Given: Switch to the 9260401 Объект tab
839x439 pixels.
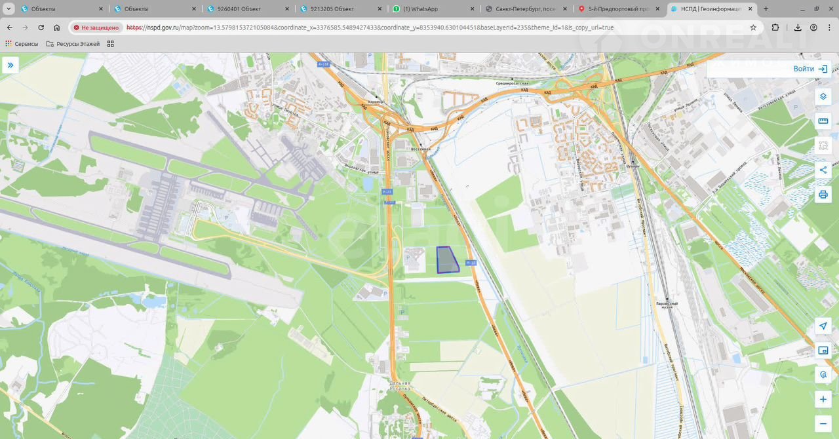Looking at the screenshot, I should point(244,9).
